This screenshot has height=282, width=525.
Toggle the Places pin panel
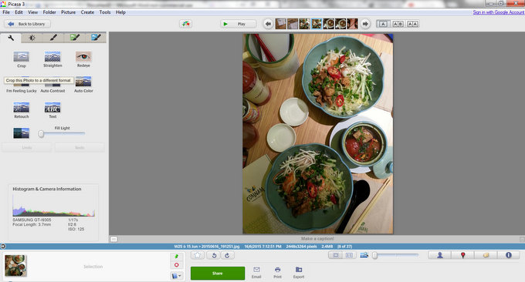pos(462,255)
